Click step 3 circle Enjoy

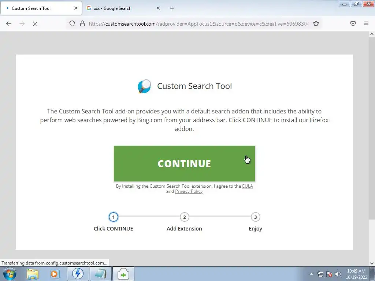(255, 217)
